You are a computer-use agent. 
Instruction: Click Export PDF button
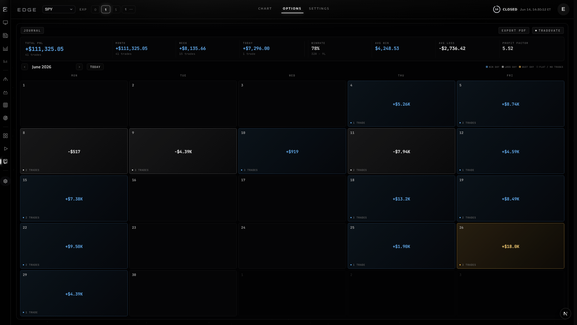(x=514, y=31)
